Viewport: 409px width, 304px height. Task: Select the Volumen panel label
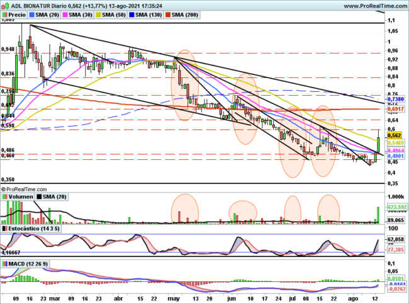(x=21, y=197)
